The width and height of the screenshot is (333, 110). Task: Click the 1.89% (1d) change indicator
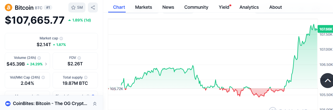(79, 20)
